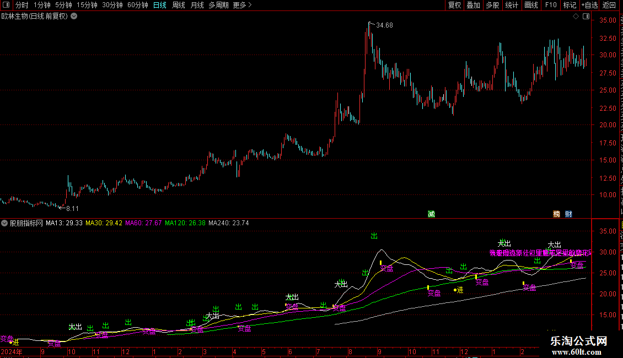The height and width of the screenshot is (358, 623).
Task: Click the MA30: 29.42 indicator value
Action: (x=104, y=223)
